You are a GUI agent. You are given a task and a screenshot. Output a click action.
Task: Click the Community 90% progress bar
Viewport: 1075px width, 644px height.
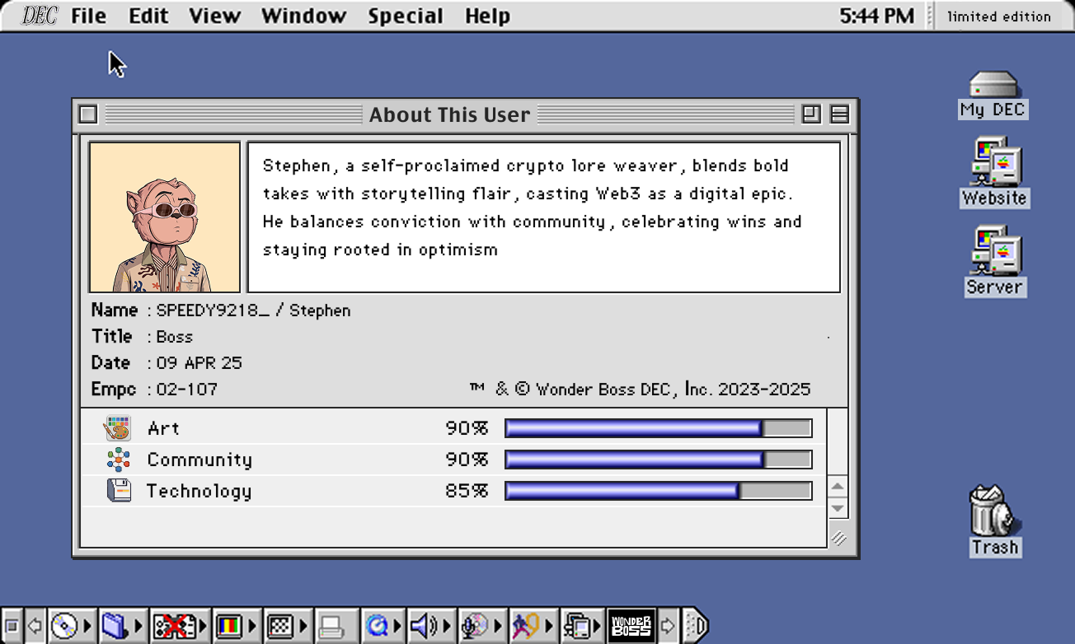[659, 460]
